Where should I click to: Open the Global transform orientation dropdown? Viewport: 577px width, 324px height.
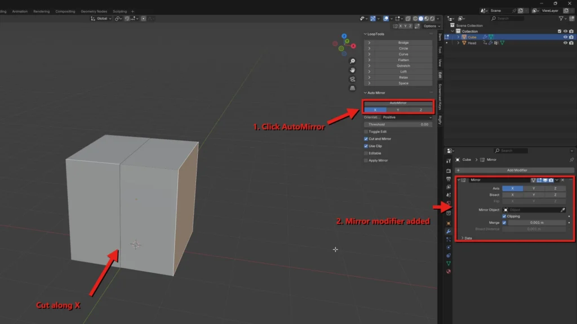(x=101, y=19)
